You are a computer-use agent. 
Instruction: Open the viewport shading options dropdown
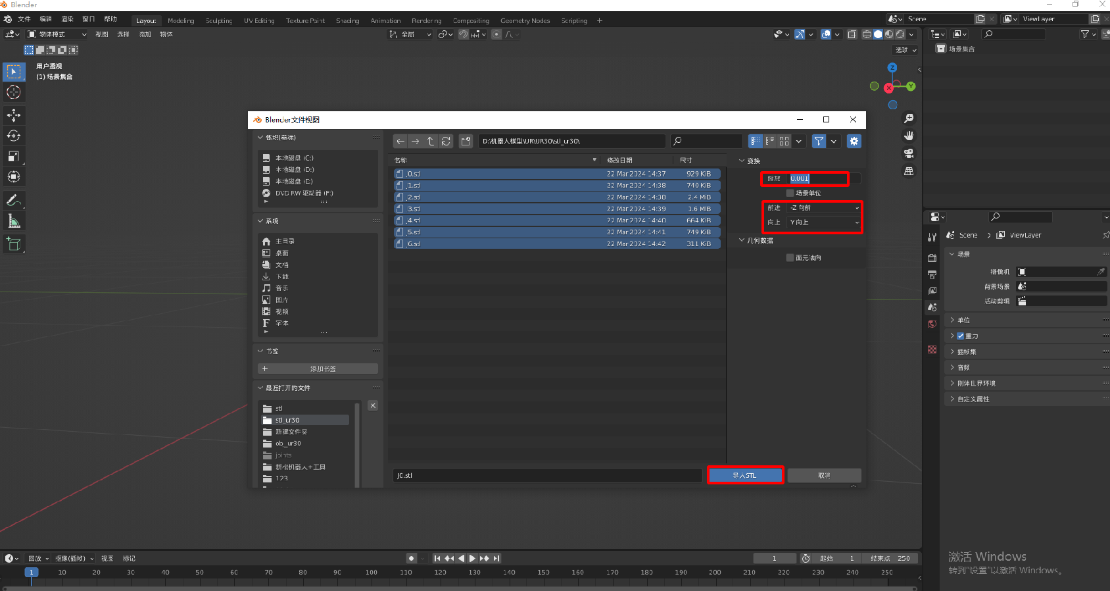click(x=911, y=34)
